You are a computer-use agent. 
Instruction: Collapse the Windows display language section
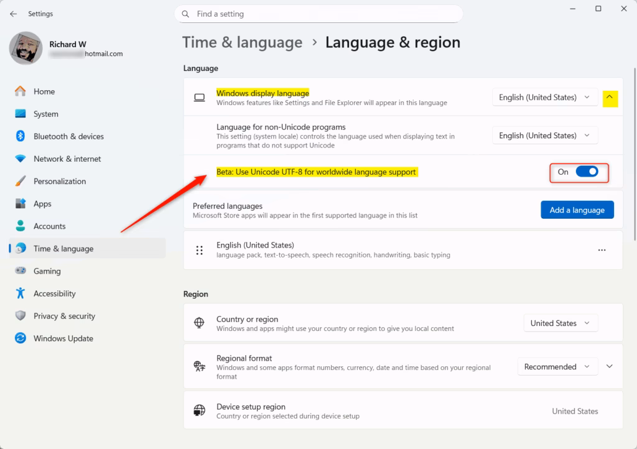610,98
